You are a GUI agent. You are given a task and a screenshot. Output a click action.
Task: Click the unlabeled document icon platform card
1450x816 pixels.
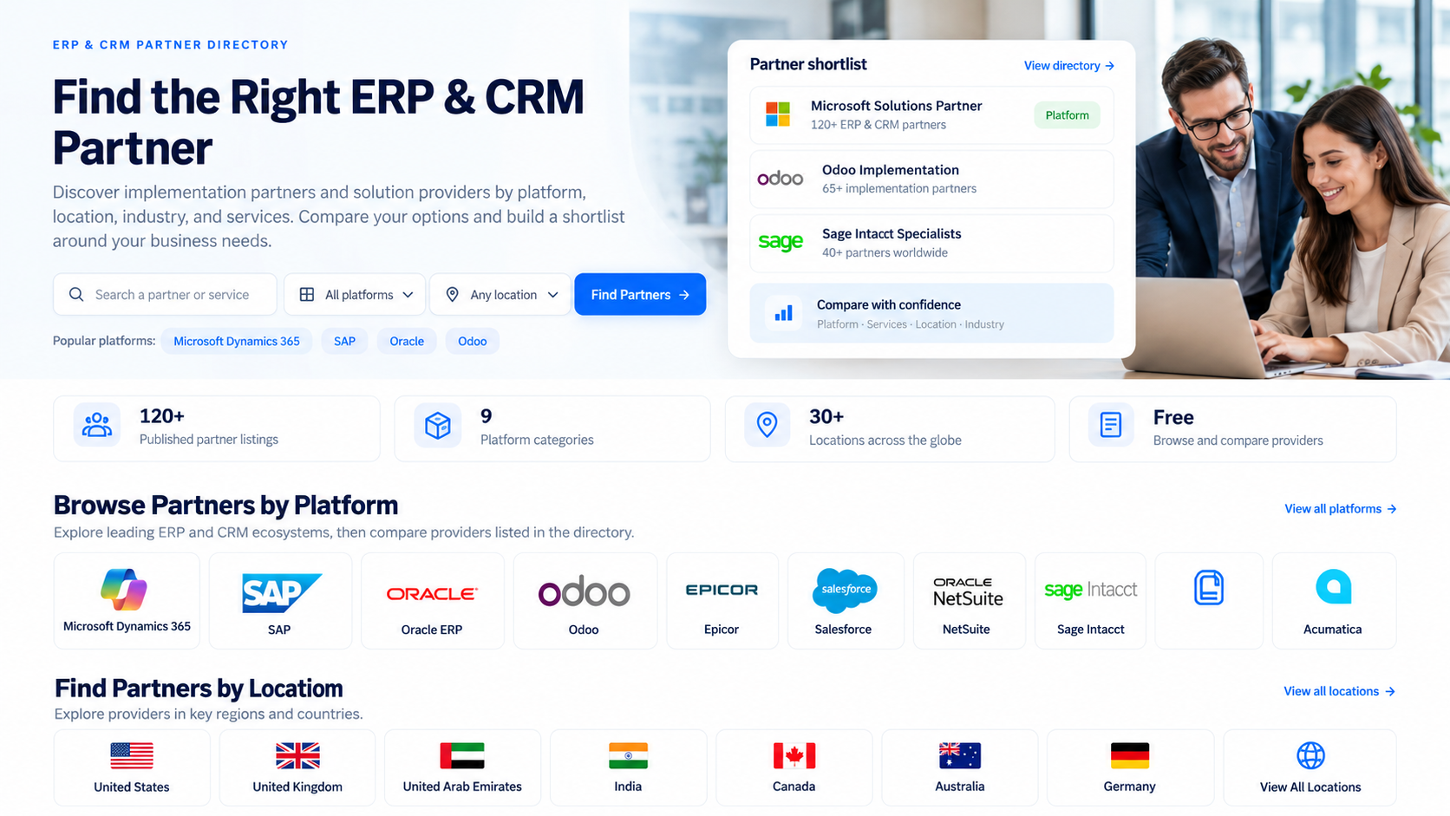pyautogui.click(x=1209, y=601)
